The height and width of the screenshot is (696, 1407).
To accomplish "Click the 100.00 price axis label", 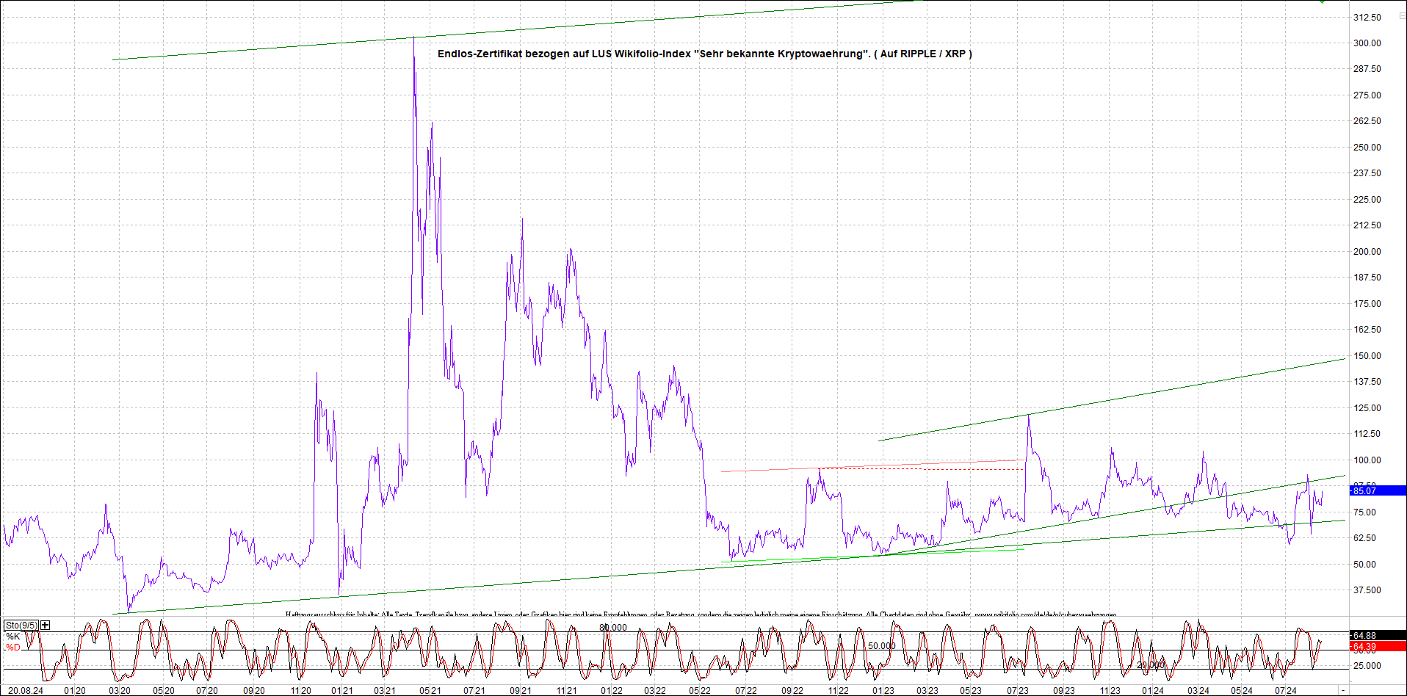I will 1367,460.
